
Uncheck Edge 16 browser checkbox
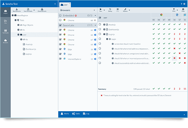[x=60, y=49]
